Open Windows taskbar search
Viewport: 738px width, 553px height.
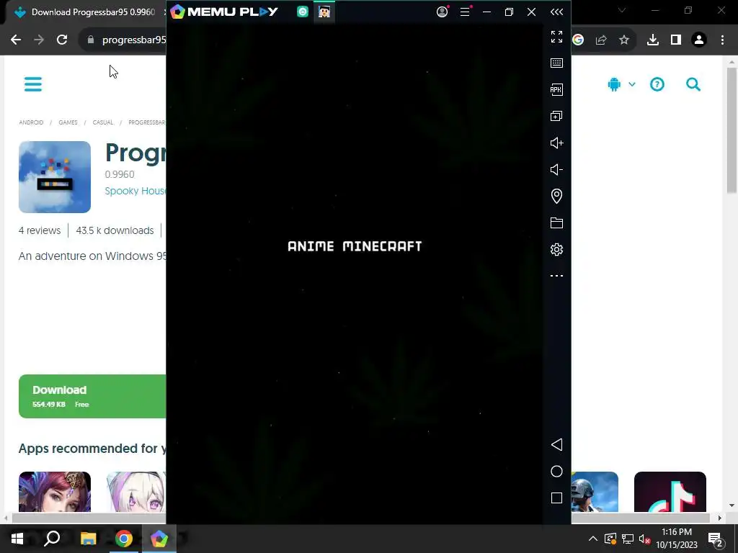pos(52,539)
